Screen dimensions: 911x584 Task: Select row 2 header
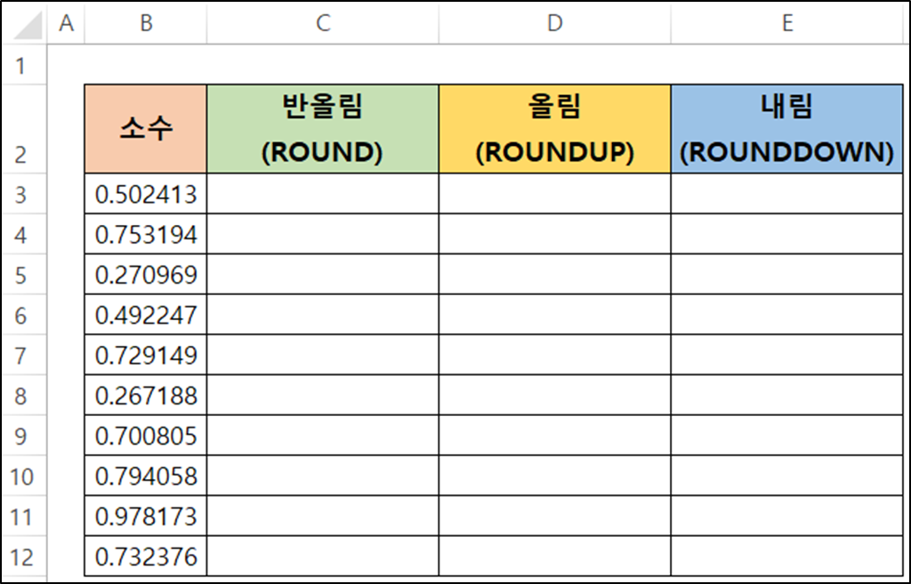(x=23, y=129)
